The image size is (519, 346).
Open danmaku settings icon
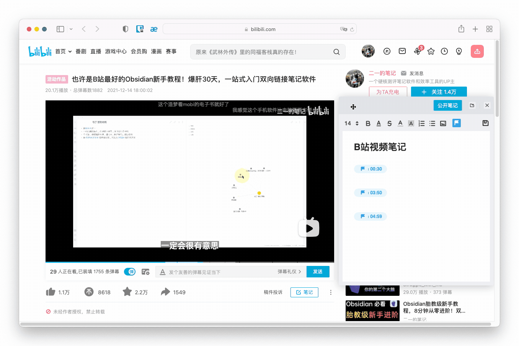coord(145,272)
